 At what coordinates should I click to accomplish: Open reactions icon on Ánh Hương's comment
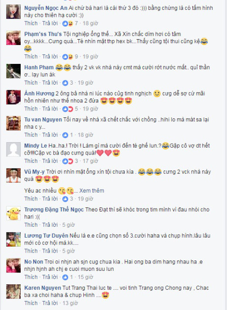coord(68,109)
